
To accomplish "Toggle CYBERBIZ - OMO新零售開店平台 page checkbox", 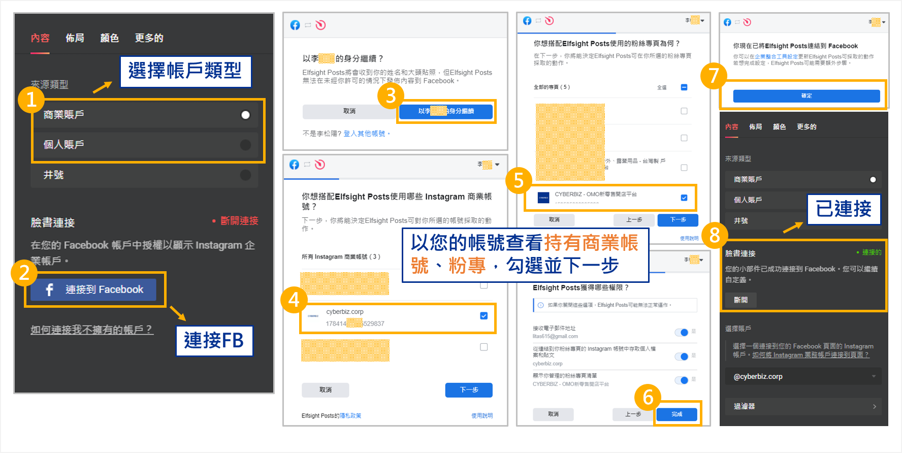I will click(684, 198).
